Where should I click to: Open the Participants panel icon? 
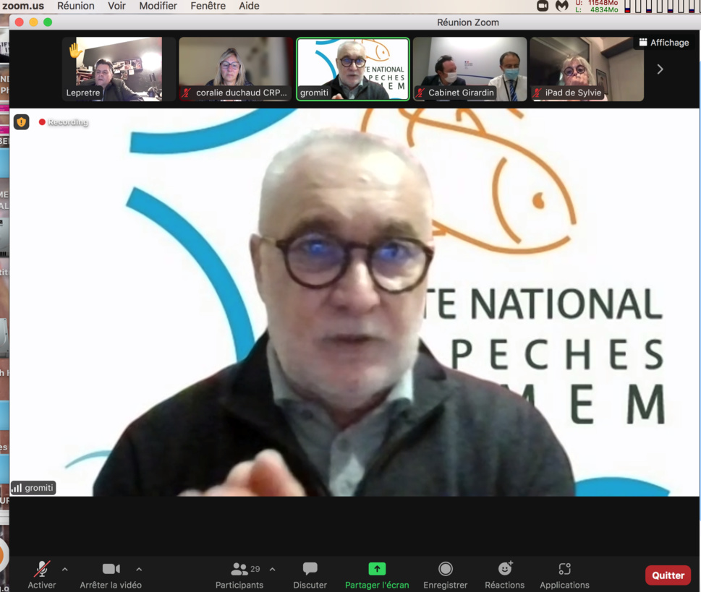tap(239, 570)
